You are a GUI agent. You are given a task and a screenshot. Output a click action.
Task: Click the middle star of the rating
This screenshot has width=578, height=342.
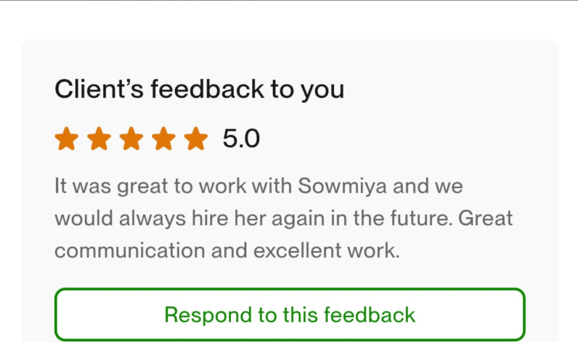coord(131,139)
